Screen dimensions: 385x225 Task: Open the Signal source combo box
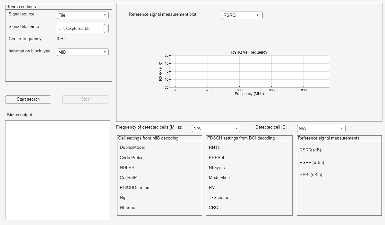tap(82, 15)
